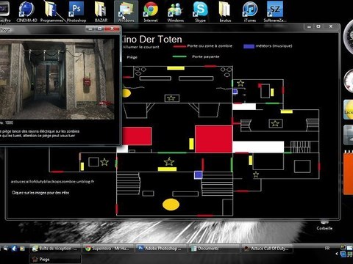Screen dimensions: 353x264
Task: Click the clock gadget at sidebar top
Action: point(348,37)
